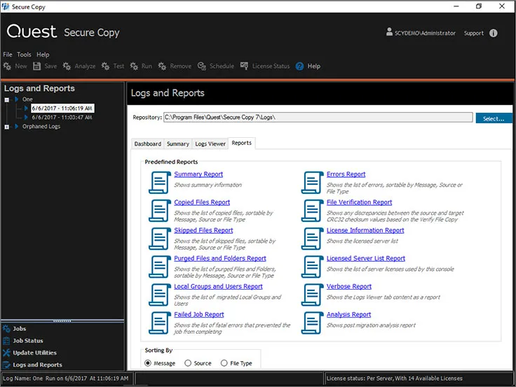Viewport: 516px width, 387px height.
Task: Click the License Information Report document icon
Action: tap(312, 239)
